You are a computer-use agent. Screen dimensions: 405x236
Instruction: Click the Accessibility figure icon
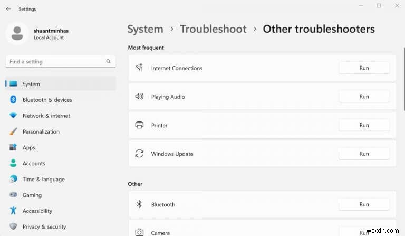click(13, 211)
